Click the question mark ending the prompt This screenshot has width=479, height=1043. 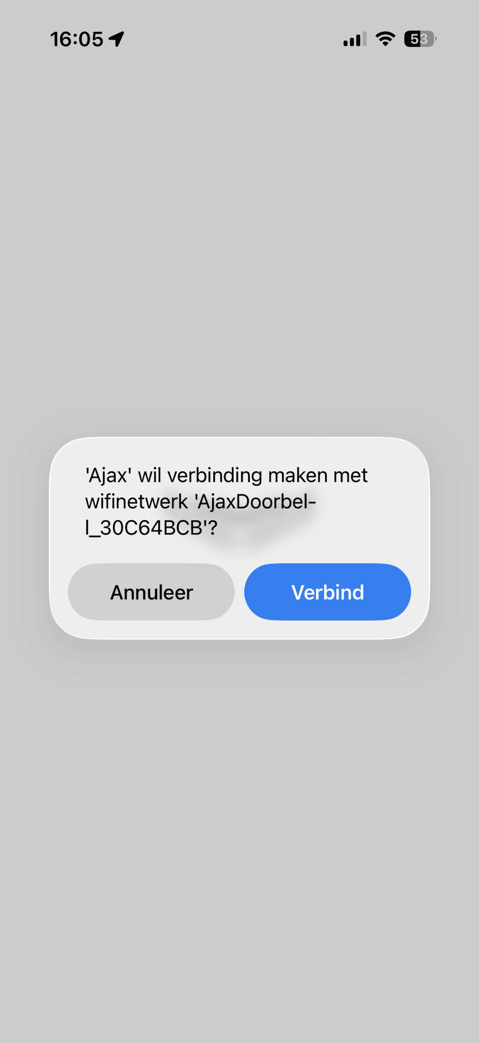(213, 528)
